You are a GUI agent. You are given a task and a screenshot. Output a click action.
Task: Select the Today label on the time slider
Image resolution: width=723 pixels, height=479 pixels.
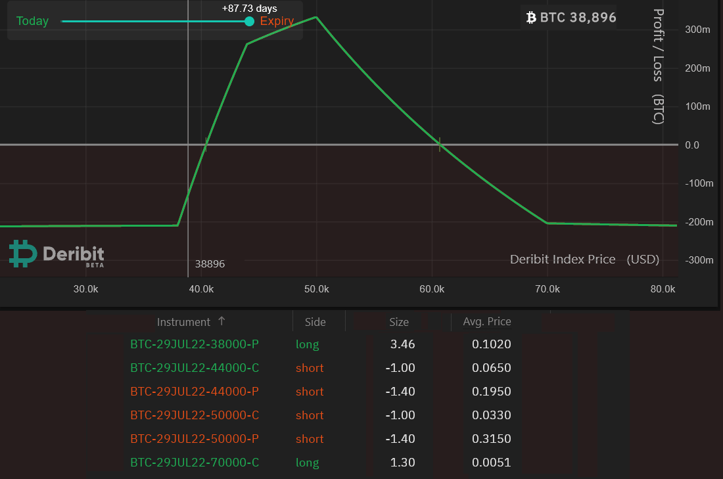tap(32, 21)
